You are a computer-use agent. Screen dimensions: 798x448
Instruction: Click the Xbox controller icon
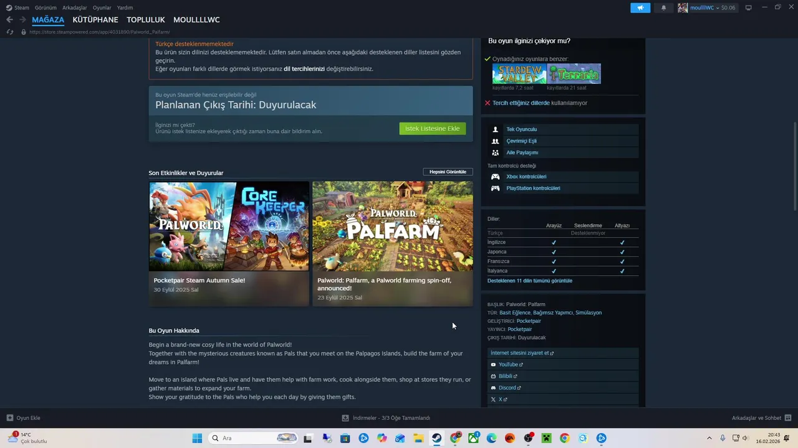[495, 177]
